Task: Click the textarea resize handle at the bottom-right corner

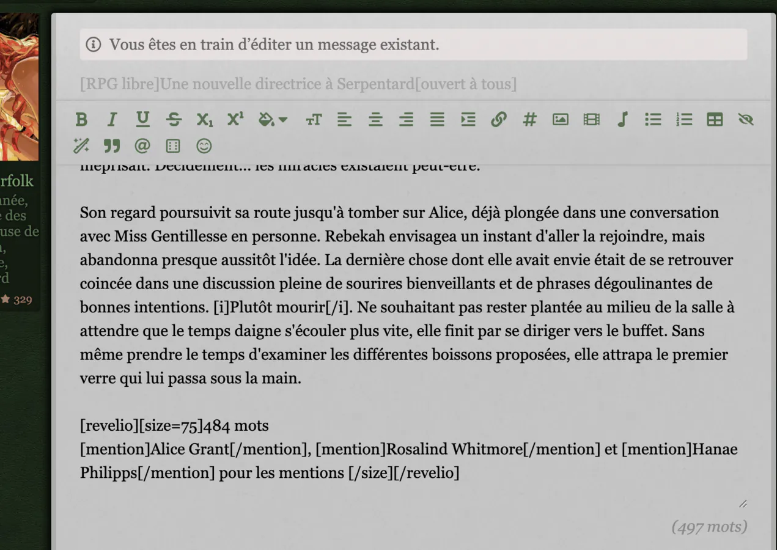Action: pos(743,504)
